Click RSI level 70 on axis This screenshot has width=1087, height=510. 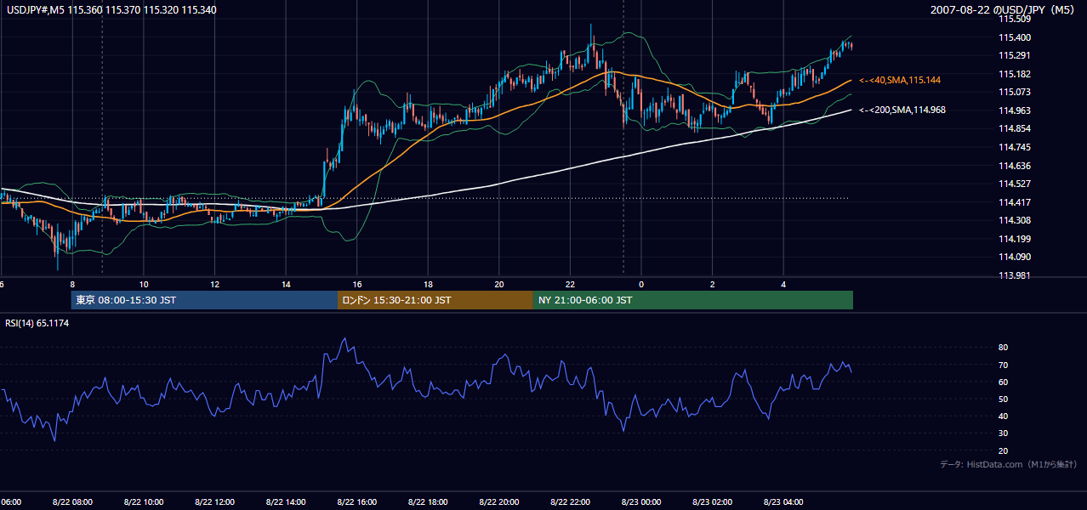[x=1003, y=365]
